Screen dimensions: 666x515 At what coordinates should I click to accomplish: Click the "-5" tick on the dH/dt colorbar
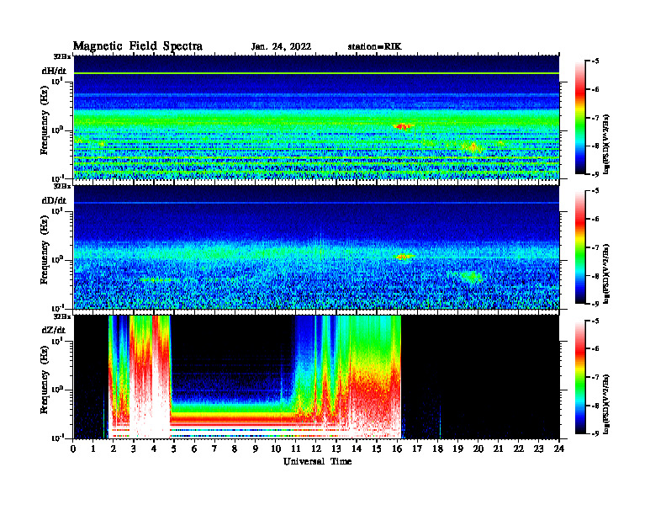click(x=595, y=61)
